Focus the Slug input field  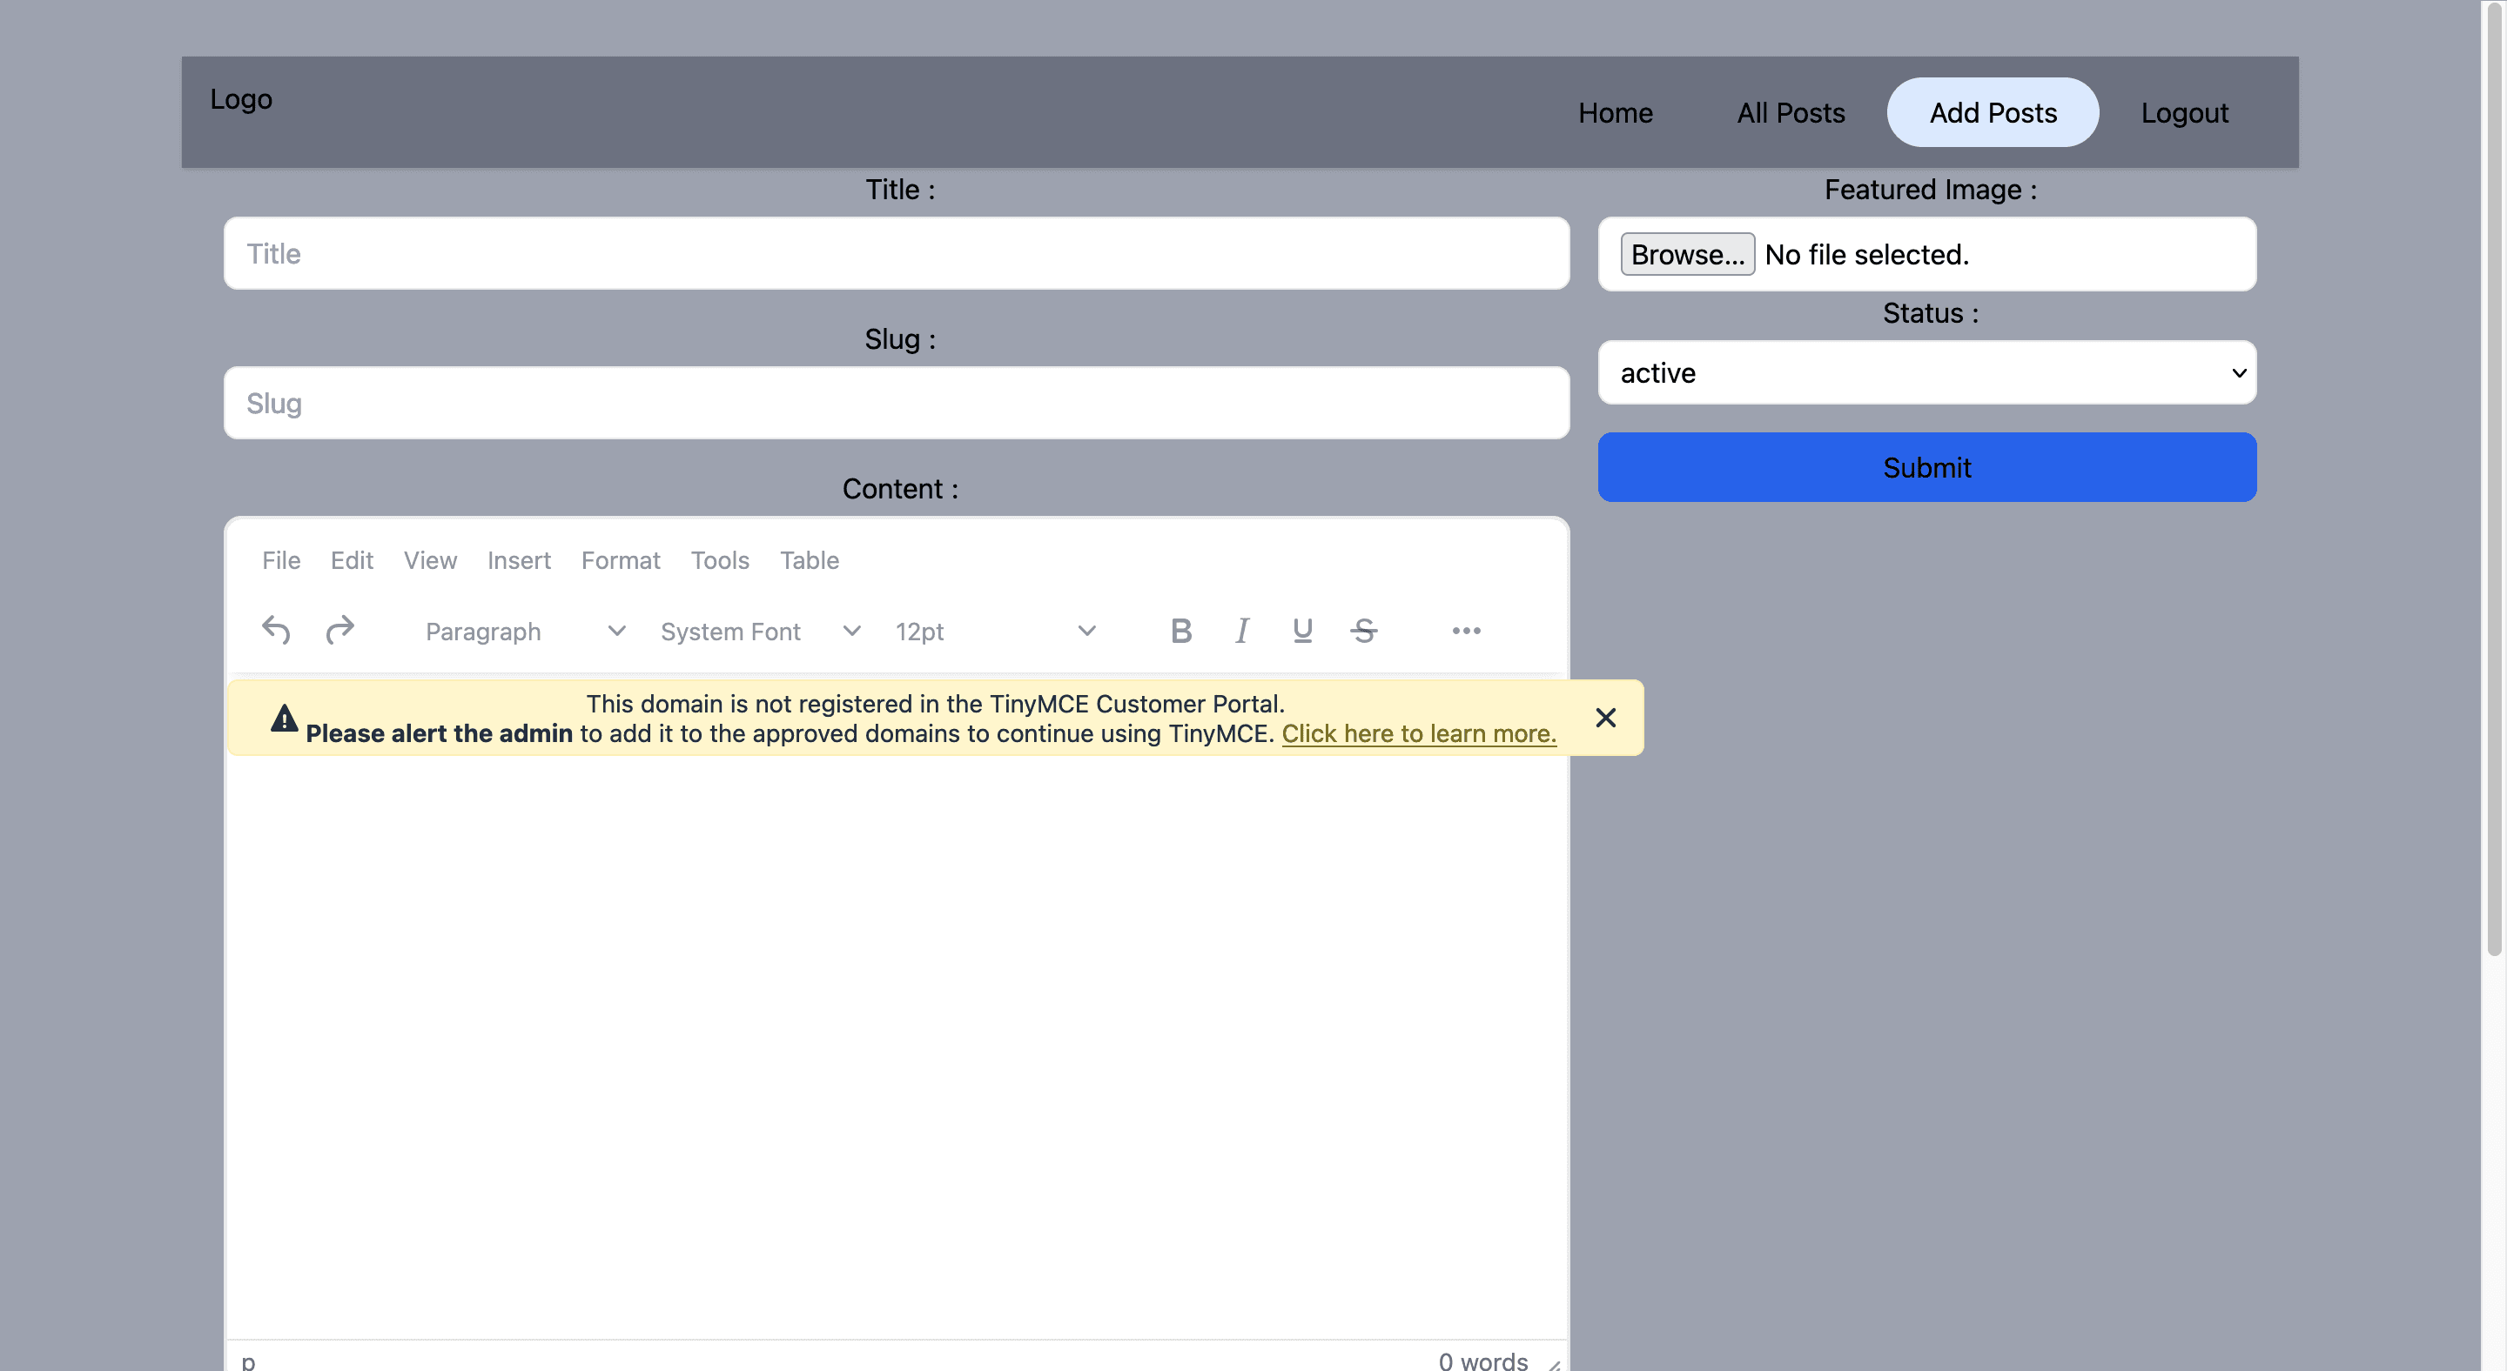(896, 403)
